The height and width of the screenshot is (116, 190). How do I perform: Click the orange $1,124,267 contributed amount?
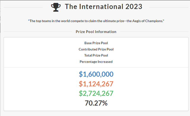(96, 84)
